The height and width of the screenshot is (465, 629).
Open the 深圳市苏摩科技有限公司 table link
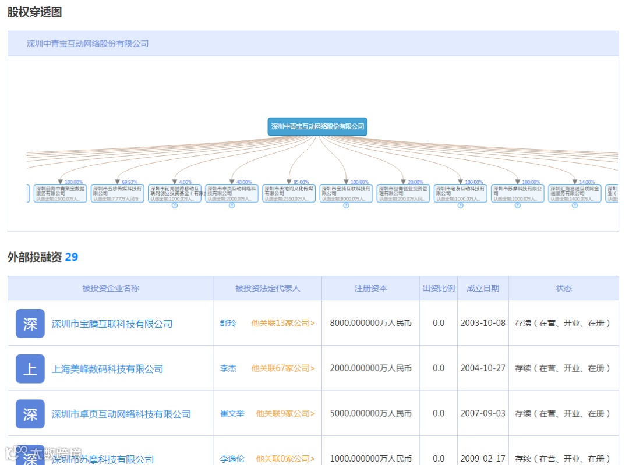[103, 459]
